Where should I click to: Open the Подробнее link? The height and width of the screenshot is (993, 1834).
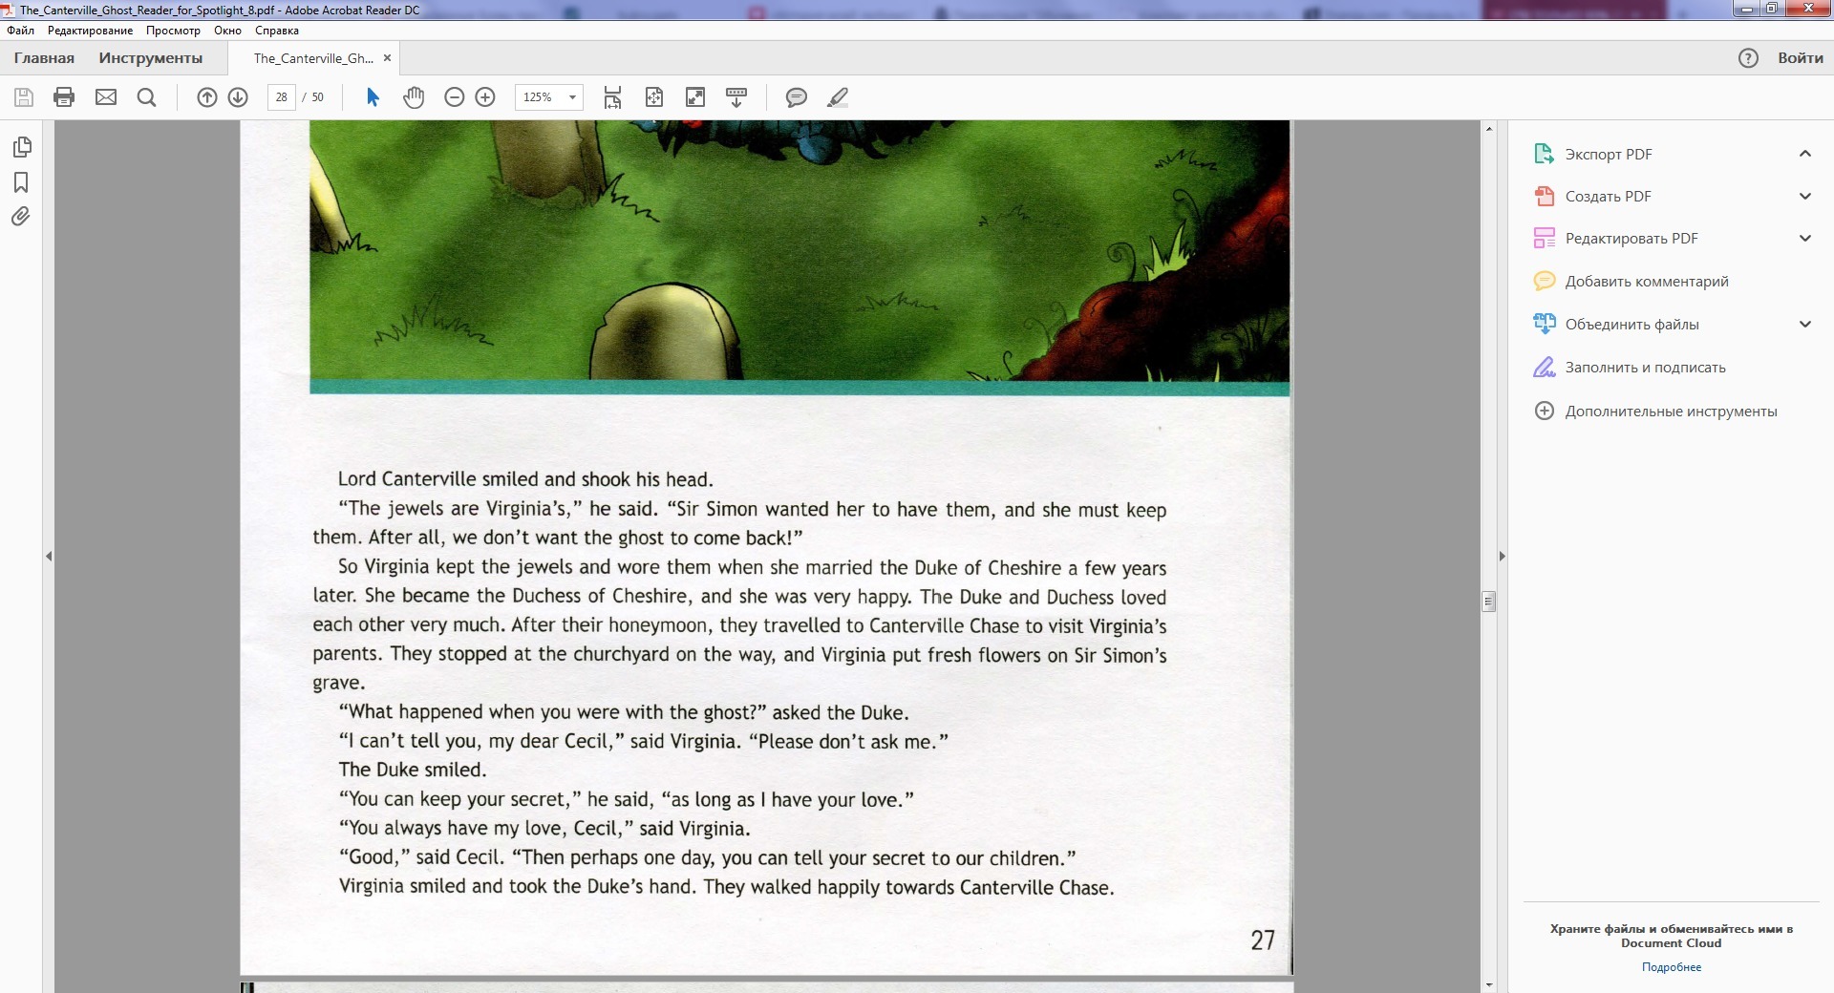(x=1672, y=967)
